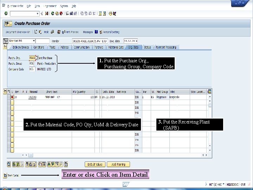Switch to the Payment Processing tab

(x=166, y=47)
